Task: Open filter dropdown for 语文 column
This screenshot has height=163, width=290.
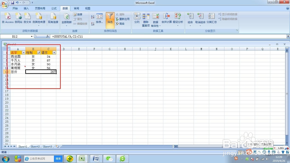Action: click(x=54, y=53)
